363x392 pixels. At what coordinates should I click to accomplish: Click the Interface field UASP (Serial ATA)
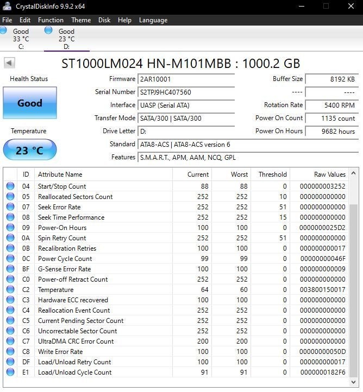(x=186, y=105)
